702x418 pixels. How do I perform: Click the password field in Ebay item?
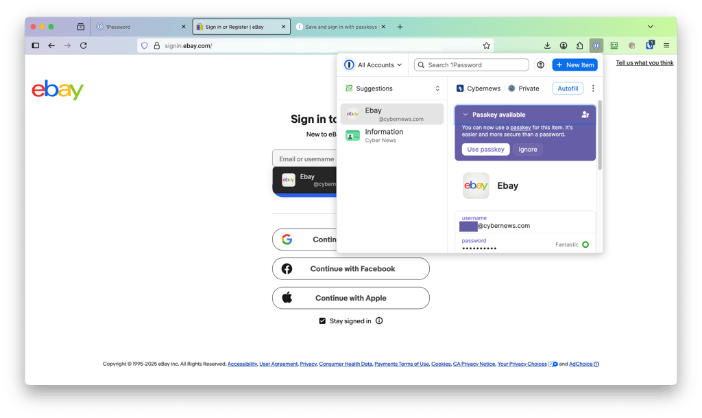(x=525, y=244)
